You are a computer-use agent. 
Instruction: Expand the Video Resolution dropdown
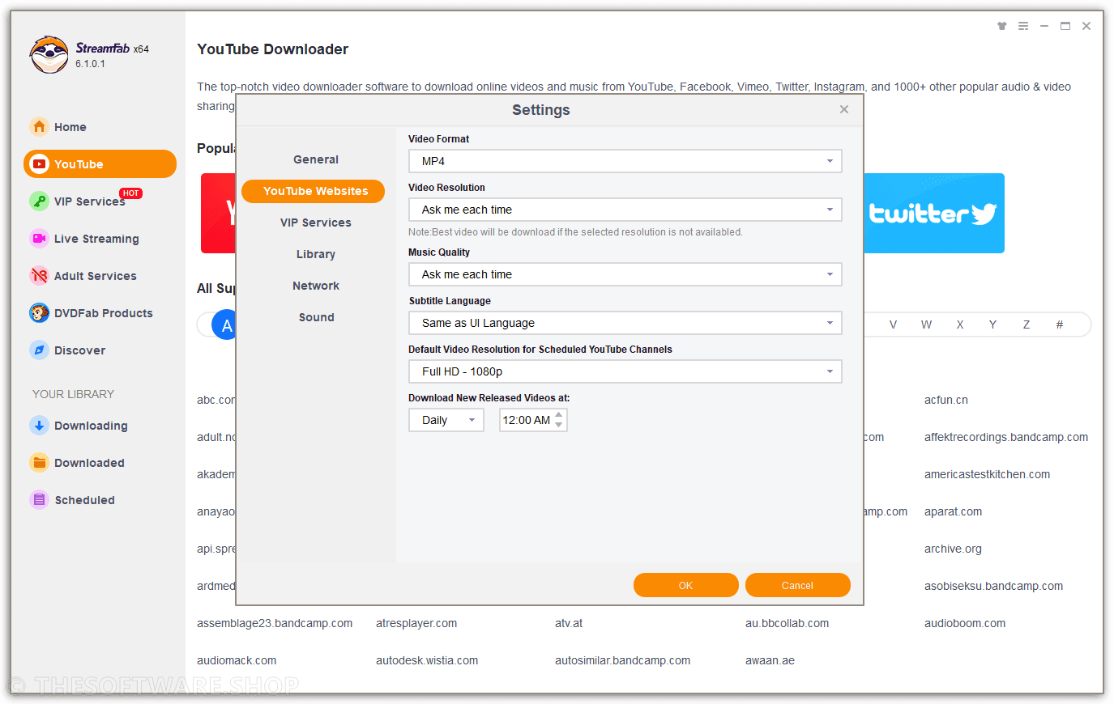pos(625,210)
